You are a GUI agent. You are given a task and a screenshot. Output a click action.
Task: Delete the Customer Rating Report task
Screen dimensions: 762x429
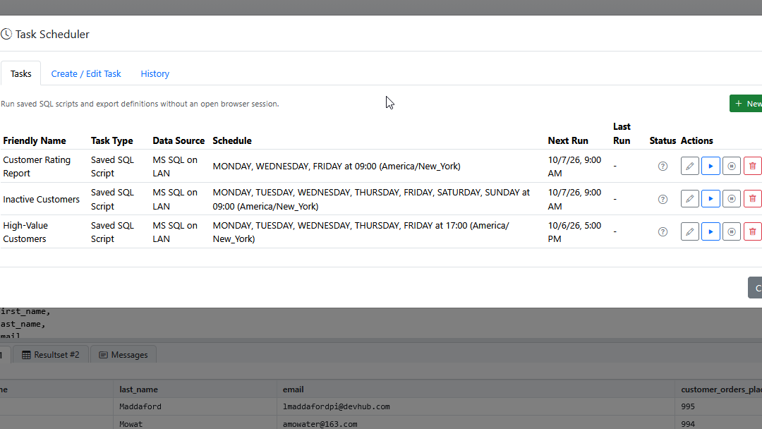pyautogui.click(x=752, y=166)
